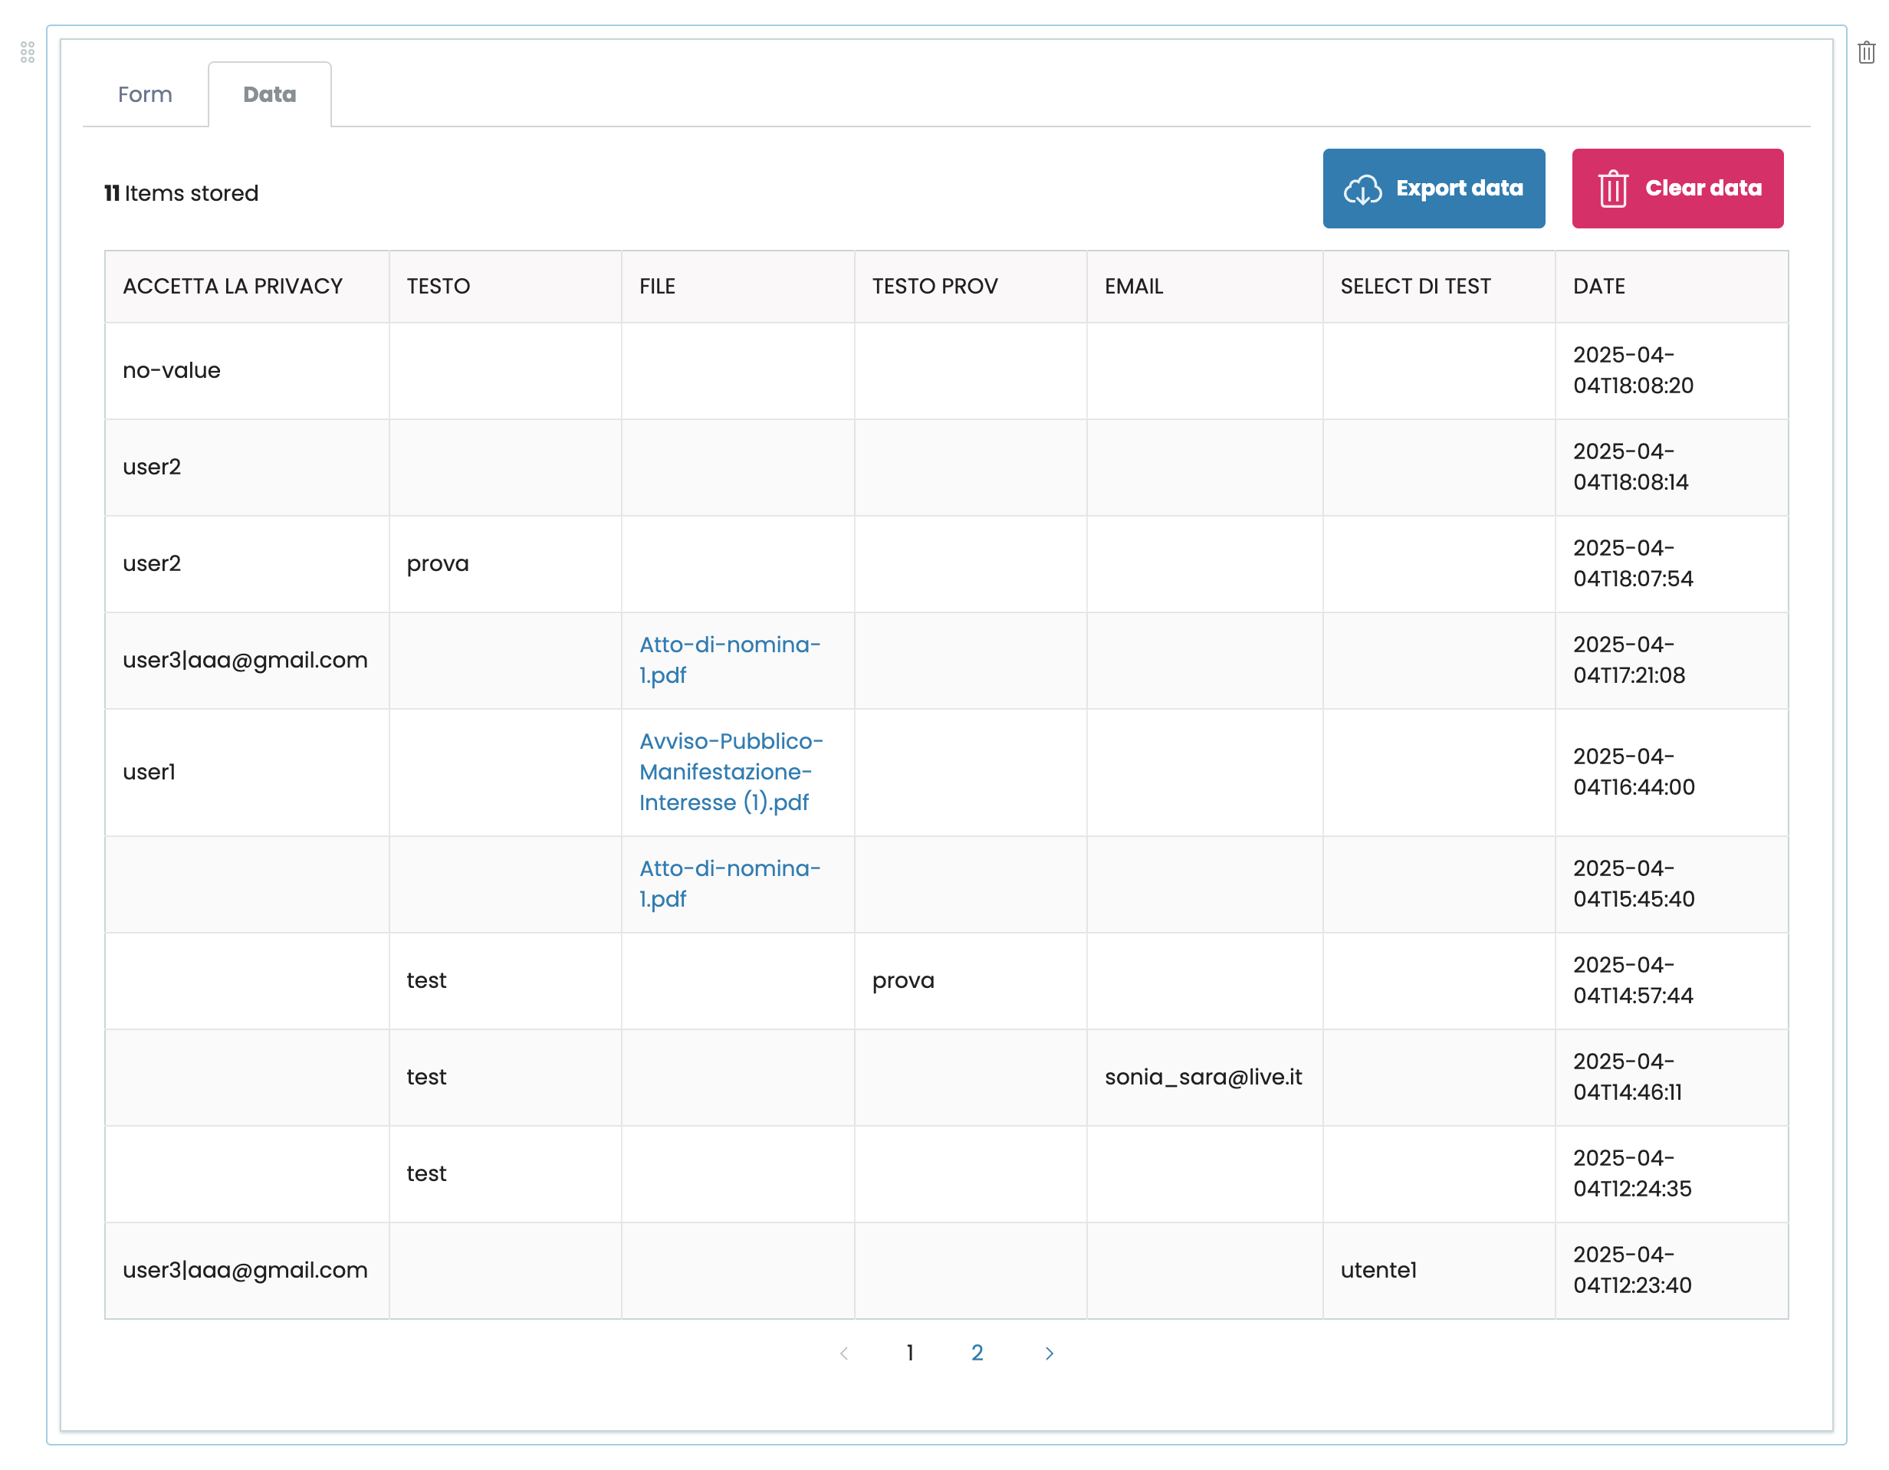Click the DATE column header
Screen dimensions: 1889x1470
click(x=1598, y=286)
